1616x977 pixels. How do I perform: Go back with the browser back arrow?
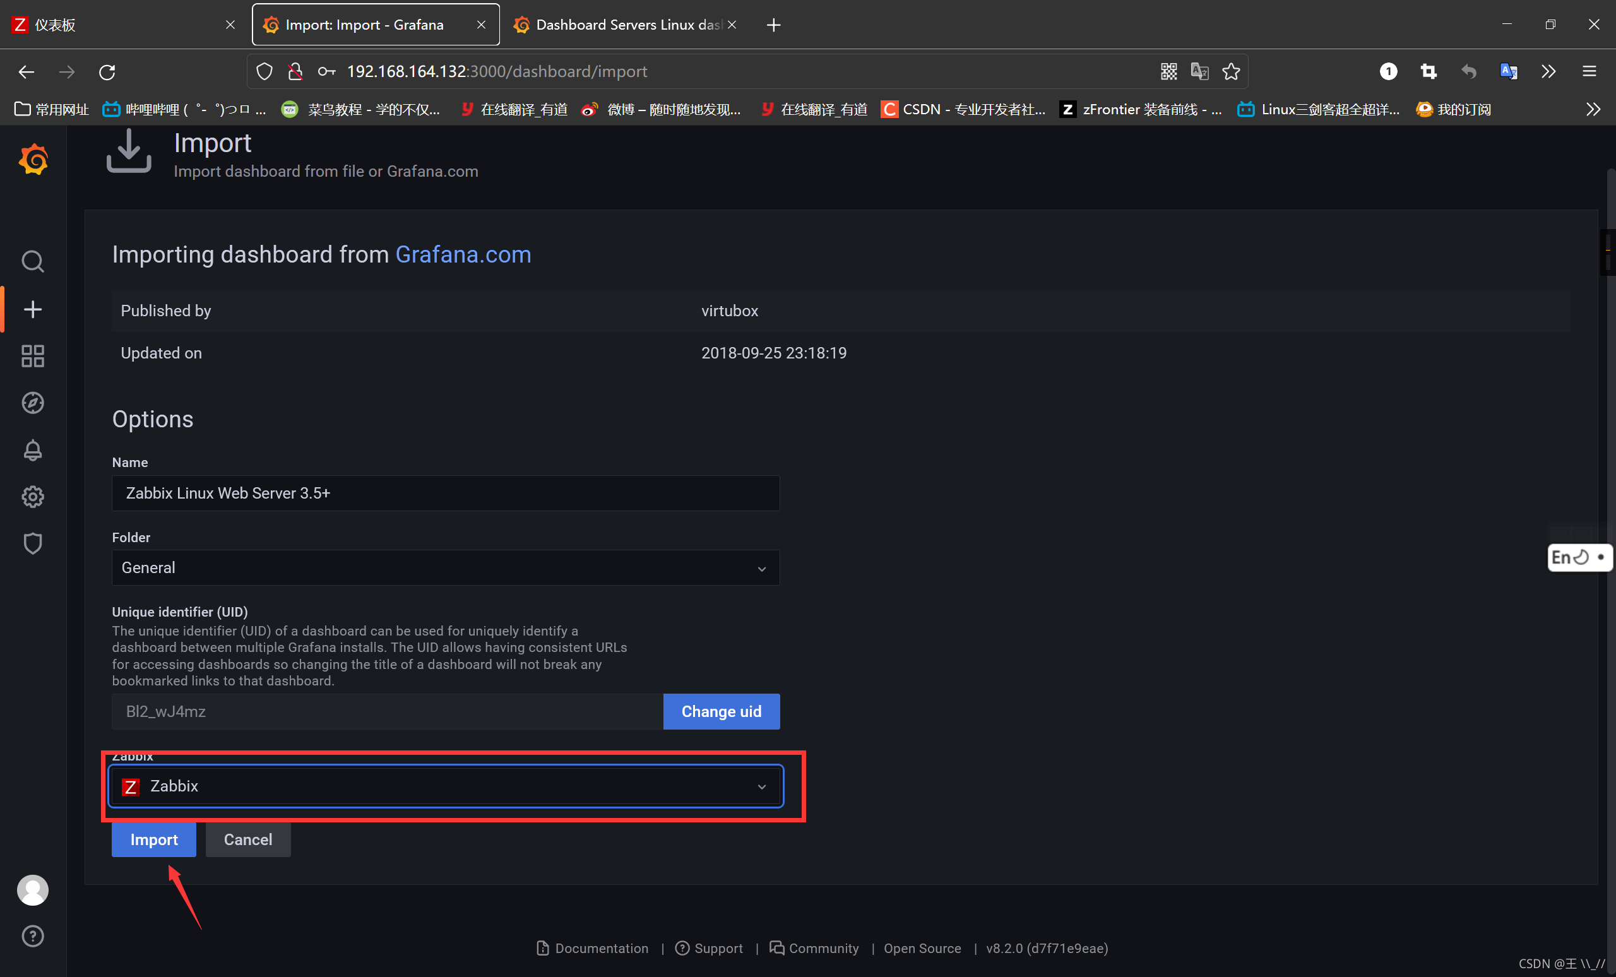point(27,71)
